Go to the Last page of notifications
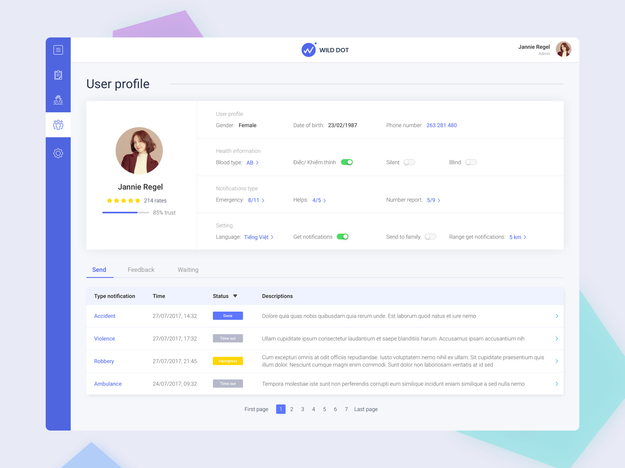The image size is (625, 468). tap(366, 409)
